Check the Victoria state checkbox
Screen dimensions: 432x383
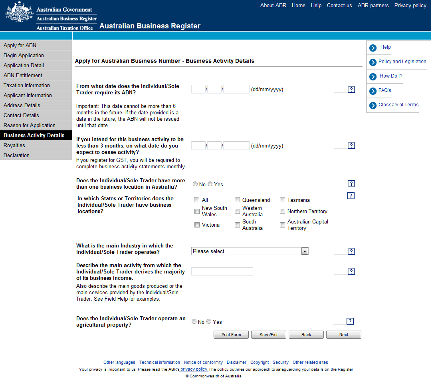tap(197, 225)
